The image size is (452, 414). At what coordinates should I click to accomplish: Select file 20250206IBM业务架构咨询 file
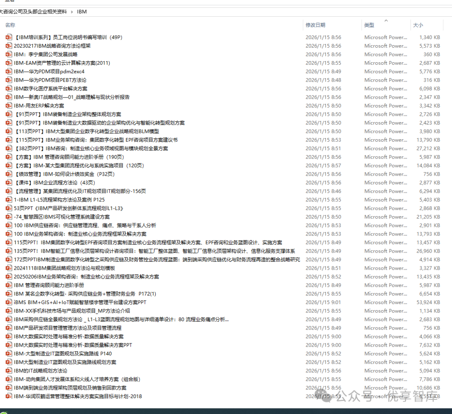tap(87, 276)
